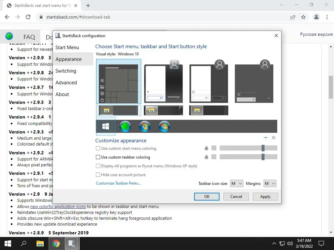Screen dimensions: 334x250
Task: Select the third flat dark taskbar style
Action: click(x=209, y=110)
